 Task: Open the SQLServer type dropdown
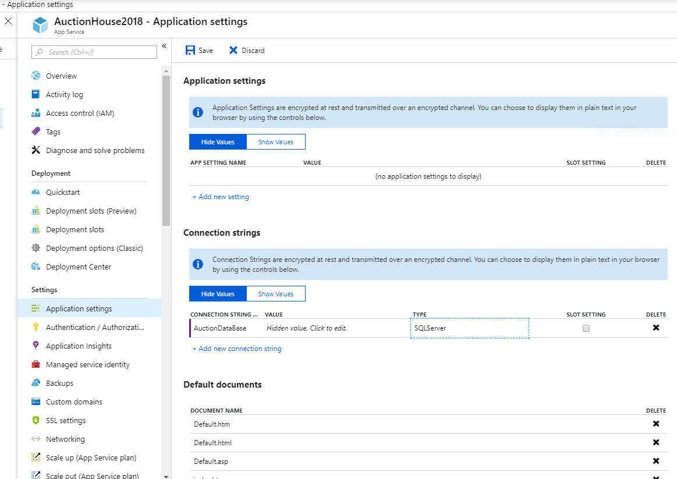click(x=469, y=328)
